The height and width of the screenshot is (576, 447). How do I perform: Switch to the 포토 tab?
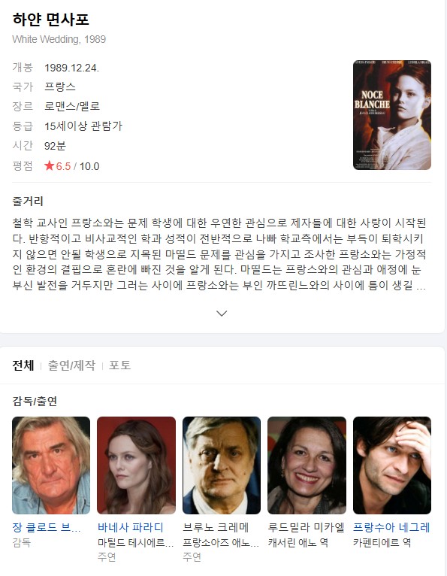(119, 365)
